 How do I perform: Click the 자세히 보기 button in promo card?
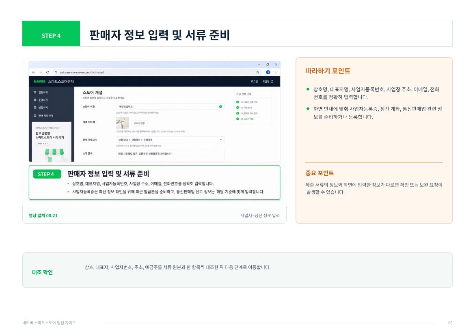[x=42, y=144]
